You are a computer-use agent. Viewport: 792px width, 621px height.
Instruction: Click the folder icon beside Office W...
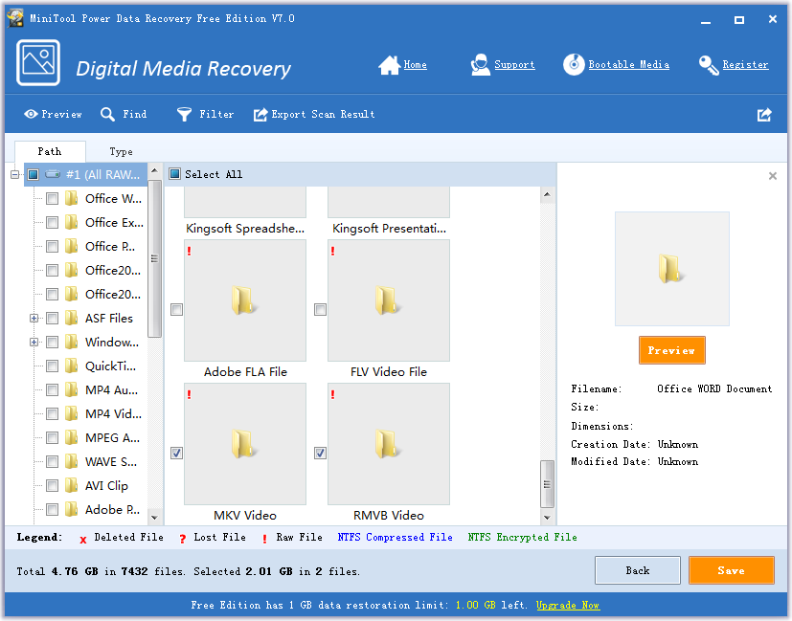coord(71,198)
